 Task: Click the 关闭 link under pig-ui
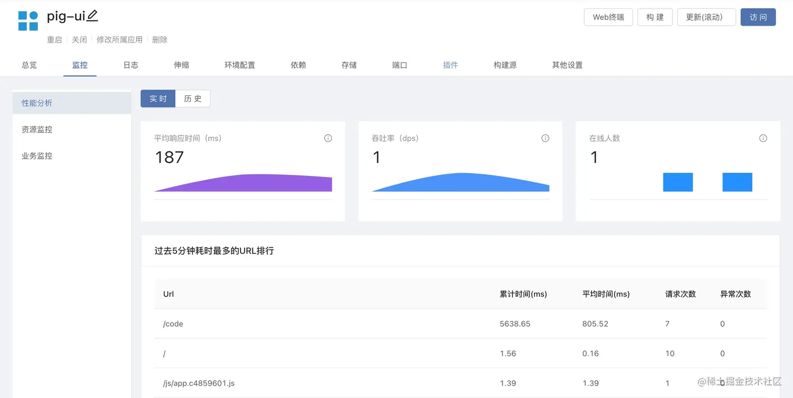click(x=79, y=40)
